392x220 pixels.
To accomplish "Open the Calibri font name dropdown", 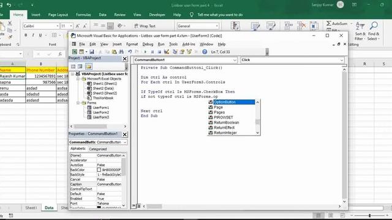I will coord(58,26).
